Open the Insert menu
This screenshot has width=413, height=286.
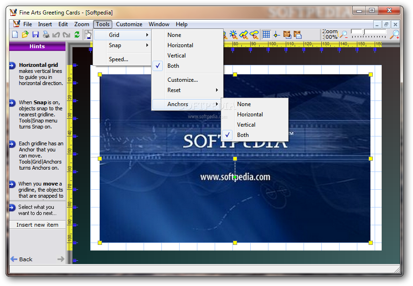click(45, 24)
